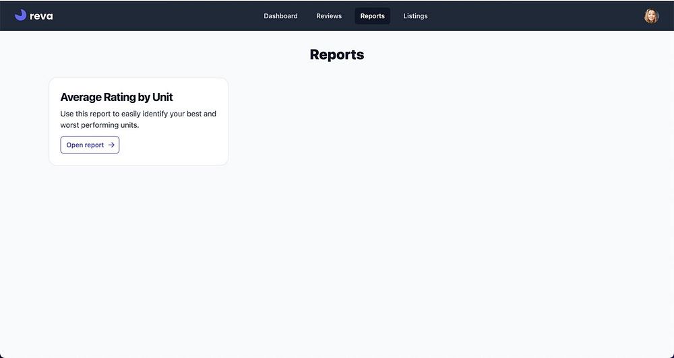Image resolution: width=674 pixels, height=358 pixels.
Task: Click the reva crescent logo icon
Action: point(20,15)
